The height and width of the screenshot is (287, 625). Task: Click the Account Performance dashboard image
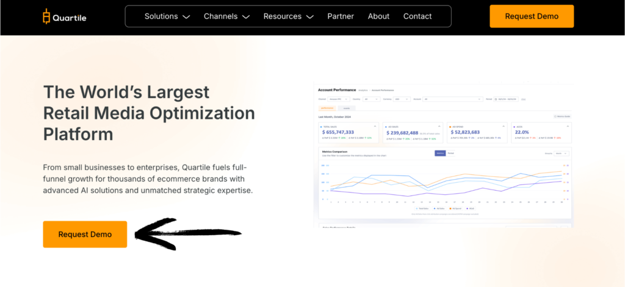[444, 155]
